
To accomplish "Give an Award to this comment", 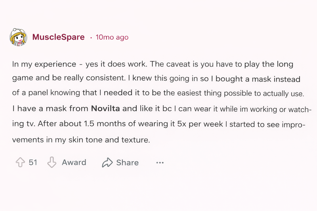I will coord(74,162).
